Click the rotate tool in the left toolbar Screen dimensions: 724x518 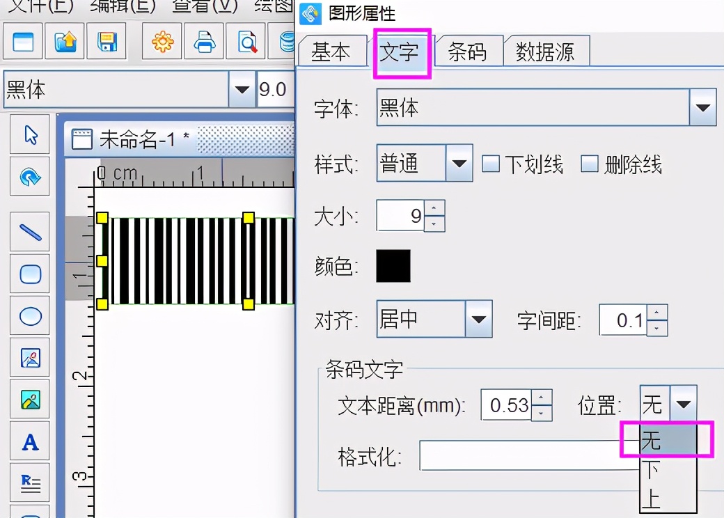[29, 175]
